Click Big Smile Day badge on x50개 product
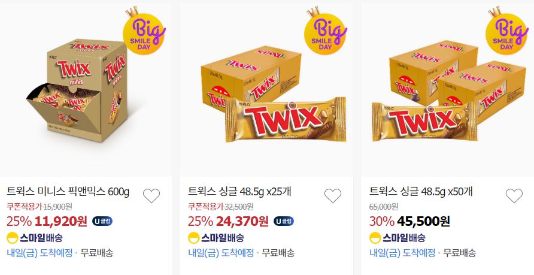Viewport: 534px width, 275px height. tap(507, 31)
